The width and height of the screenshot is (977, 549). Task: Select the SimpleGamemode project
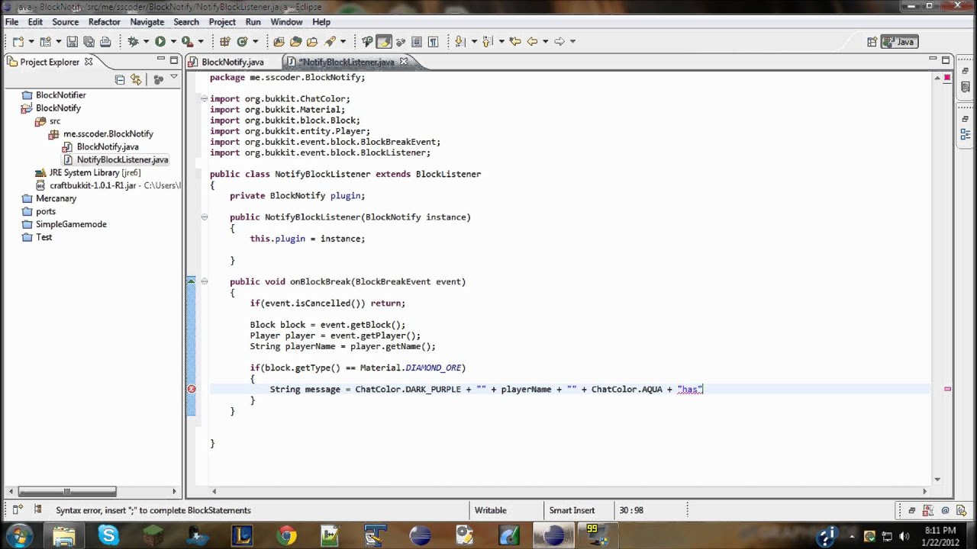click(71, 224)
